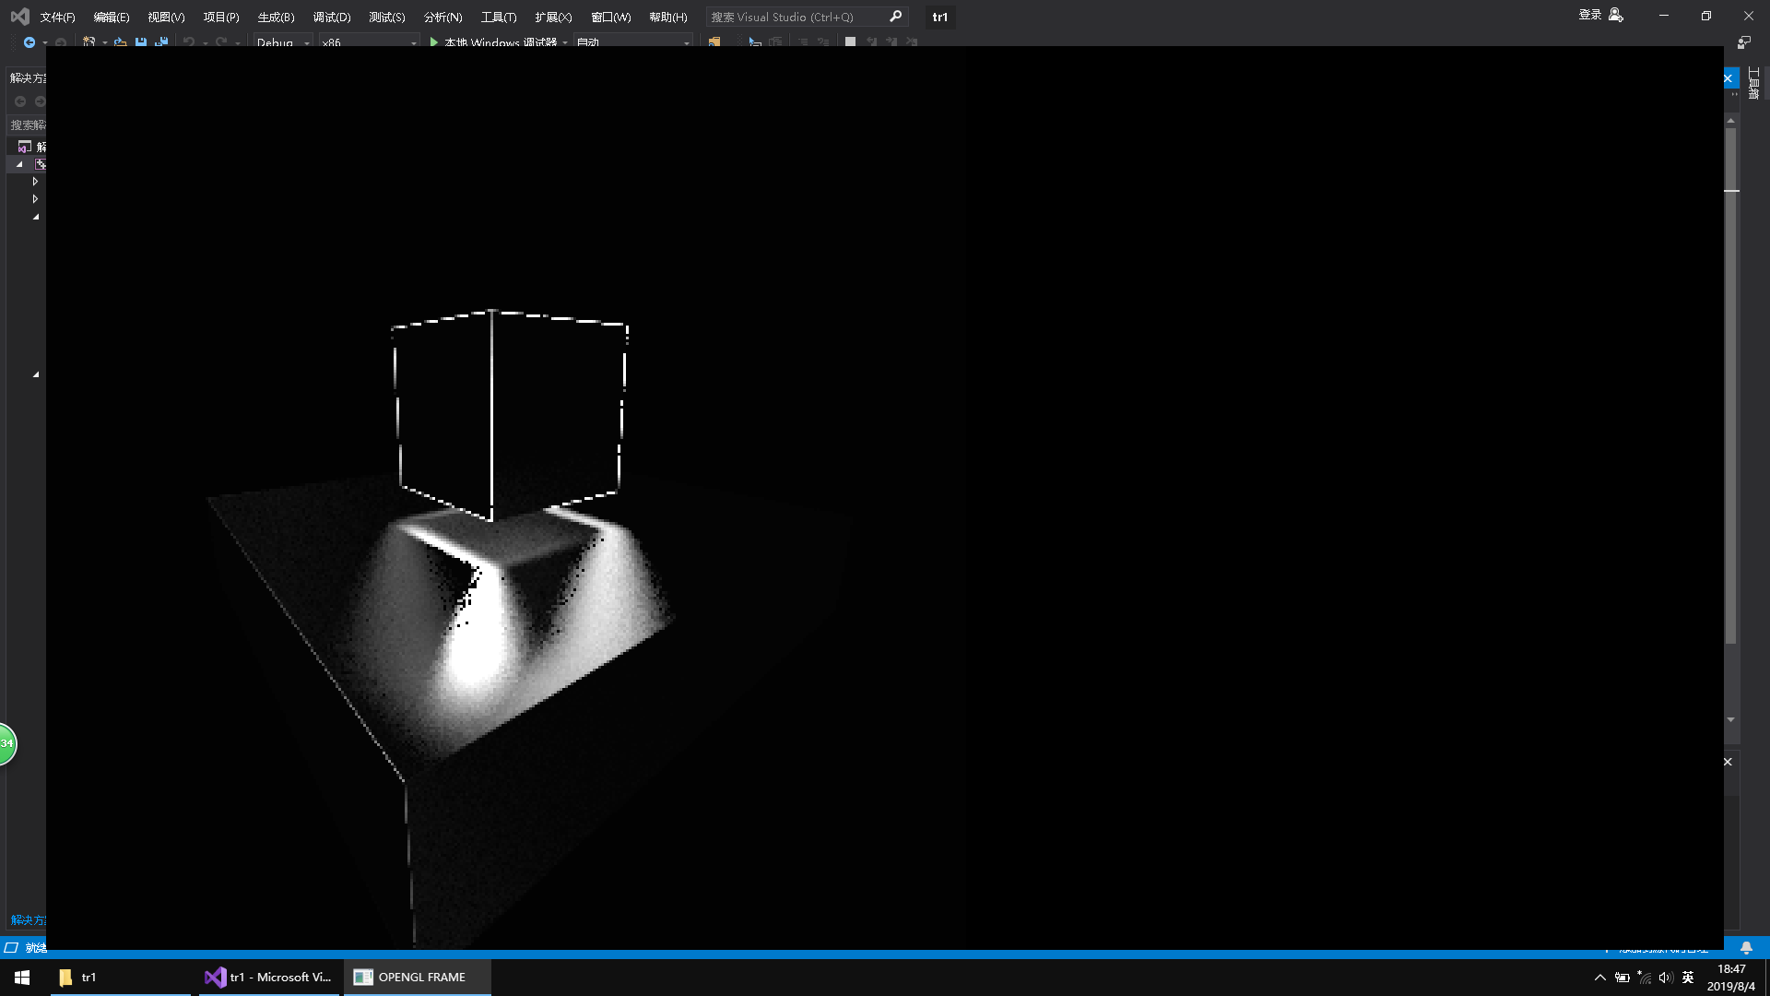Open the send feedback icon
This screenshot has height=996, width=1770.
coord(1743,42)
